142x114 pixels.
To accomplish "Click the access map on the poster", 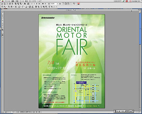I will tap(86, 92).
